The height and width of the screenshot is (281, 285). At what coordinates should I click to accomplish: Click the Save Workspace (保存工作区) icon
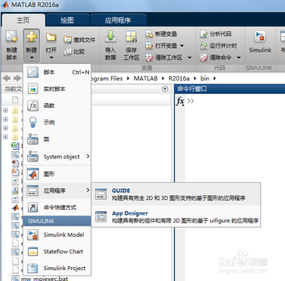coord(131,36)
